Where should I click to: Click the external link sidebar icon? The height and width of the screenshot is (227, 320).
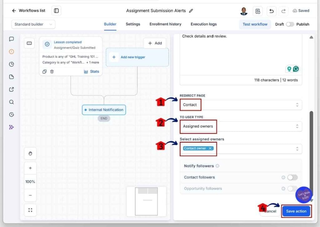(x=12, y=89)
